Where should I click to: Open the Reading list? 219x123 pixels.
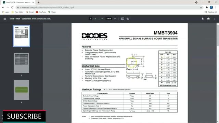click(211, 12)
